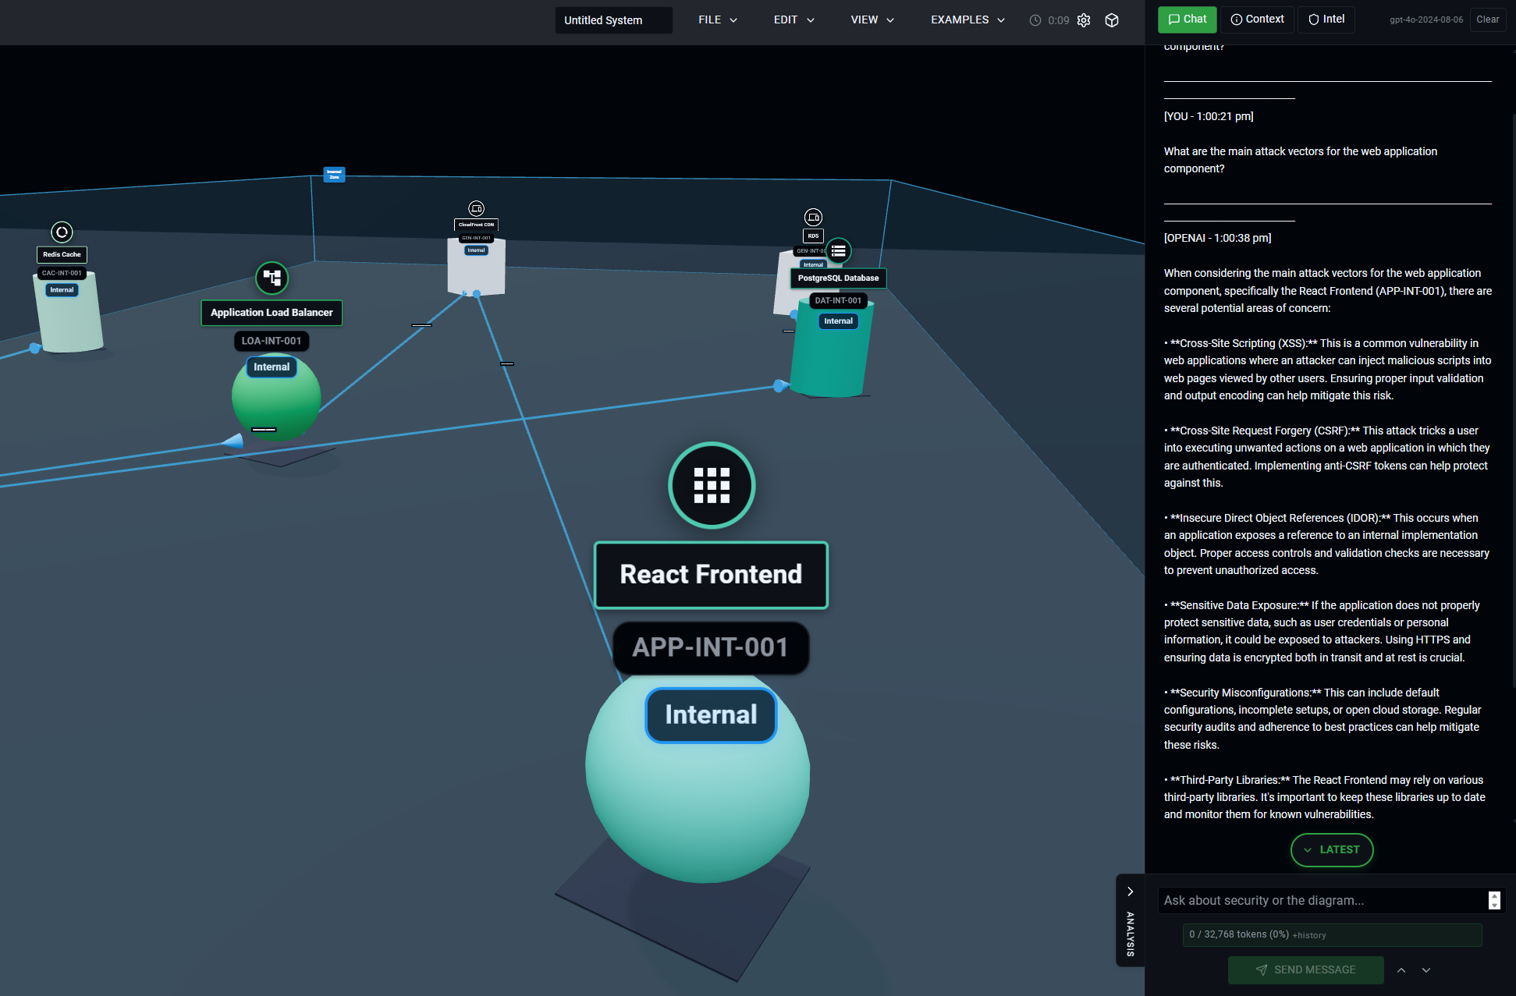Open the VIEW dropdown
This screenshot has height=996, width=1516.
click(x=872, y=19)
